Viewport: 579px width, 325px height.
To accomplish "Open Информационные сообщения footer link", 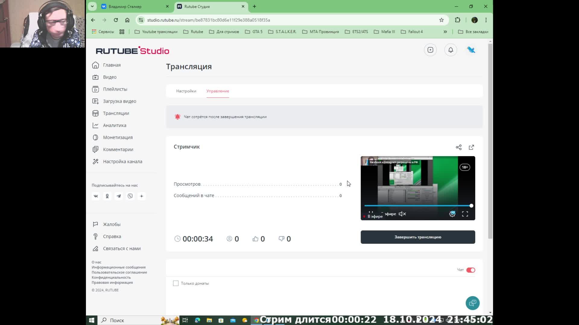I will [x=119, y=267].
